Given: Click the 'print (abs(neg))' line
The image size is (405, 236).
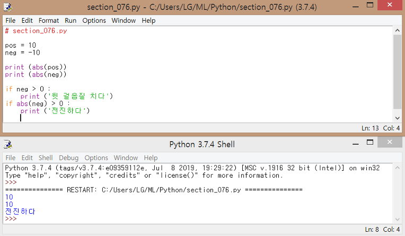Looking at the screenshot, I should click(36, 74).
